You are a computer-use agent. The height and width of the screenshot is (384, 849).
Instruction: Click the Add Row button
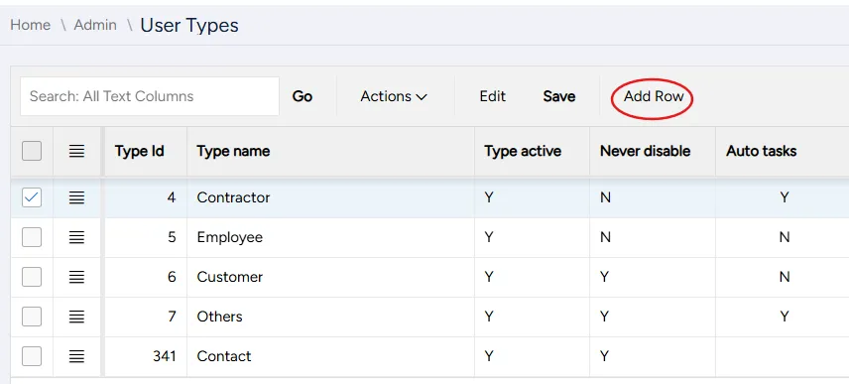(654, 96)
